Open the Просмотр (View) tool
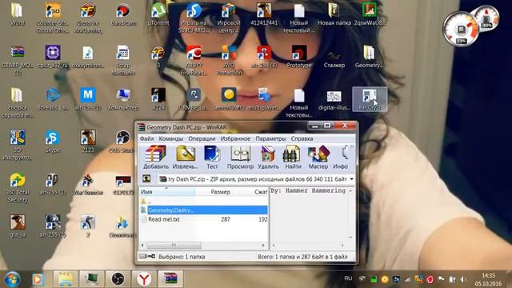This screenshot has height=288, width=512. (240, 158)
